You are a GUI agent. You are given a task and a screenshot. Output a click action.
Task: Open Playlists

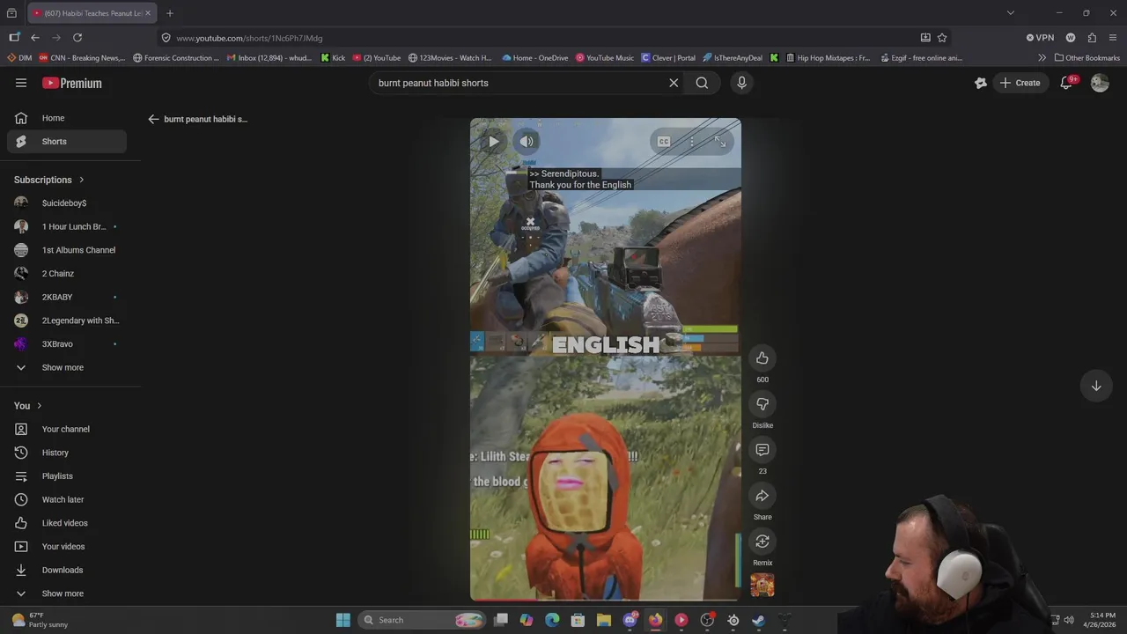(67, 476)
